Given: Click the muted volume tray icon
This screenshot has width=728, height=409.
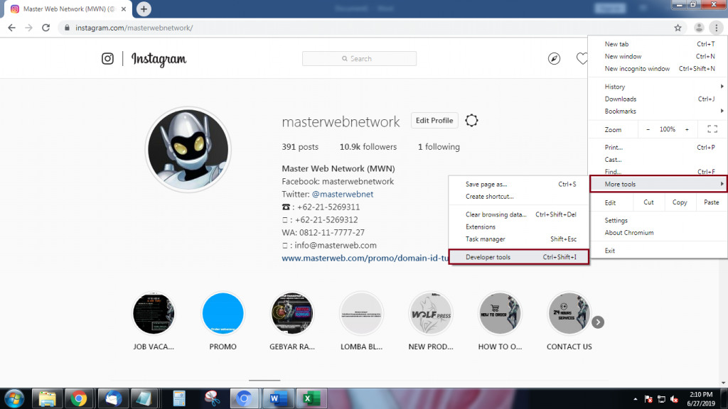Looking at the screenshot, I should pyautogui.click(x=675, y=399).
